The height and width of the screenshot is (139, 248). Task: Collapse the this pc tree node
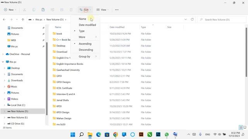point(3,62)
